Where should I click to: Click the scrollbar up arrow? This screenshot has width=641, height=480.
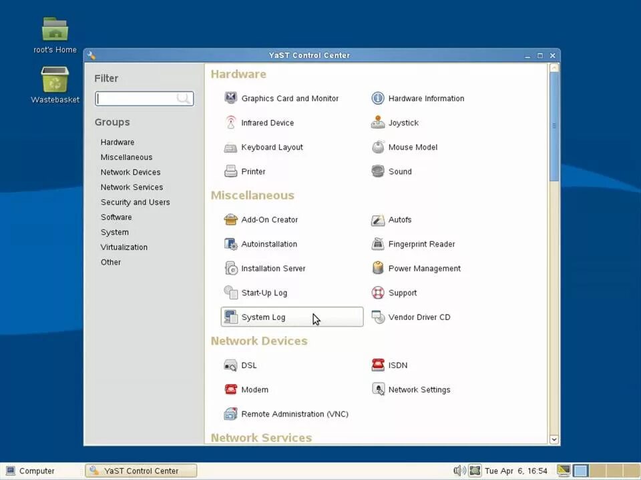click(x=554, y=68)
